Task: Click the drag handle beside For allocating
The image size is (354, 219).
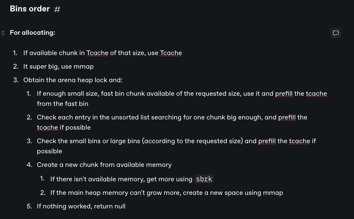Action: 3,33
